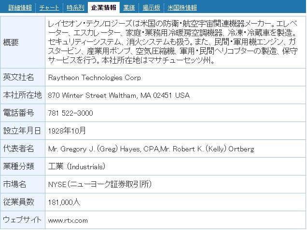Click the 設立年月日 label
The height and width of the screenshot is (230, 307).
tap(22, 131)
